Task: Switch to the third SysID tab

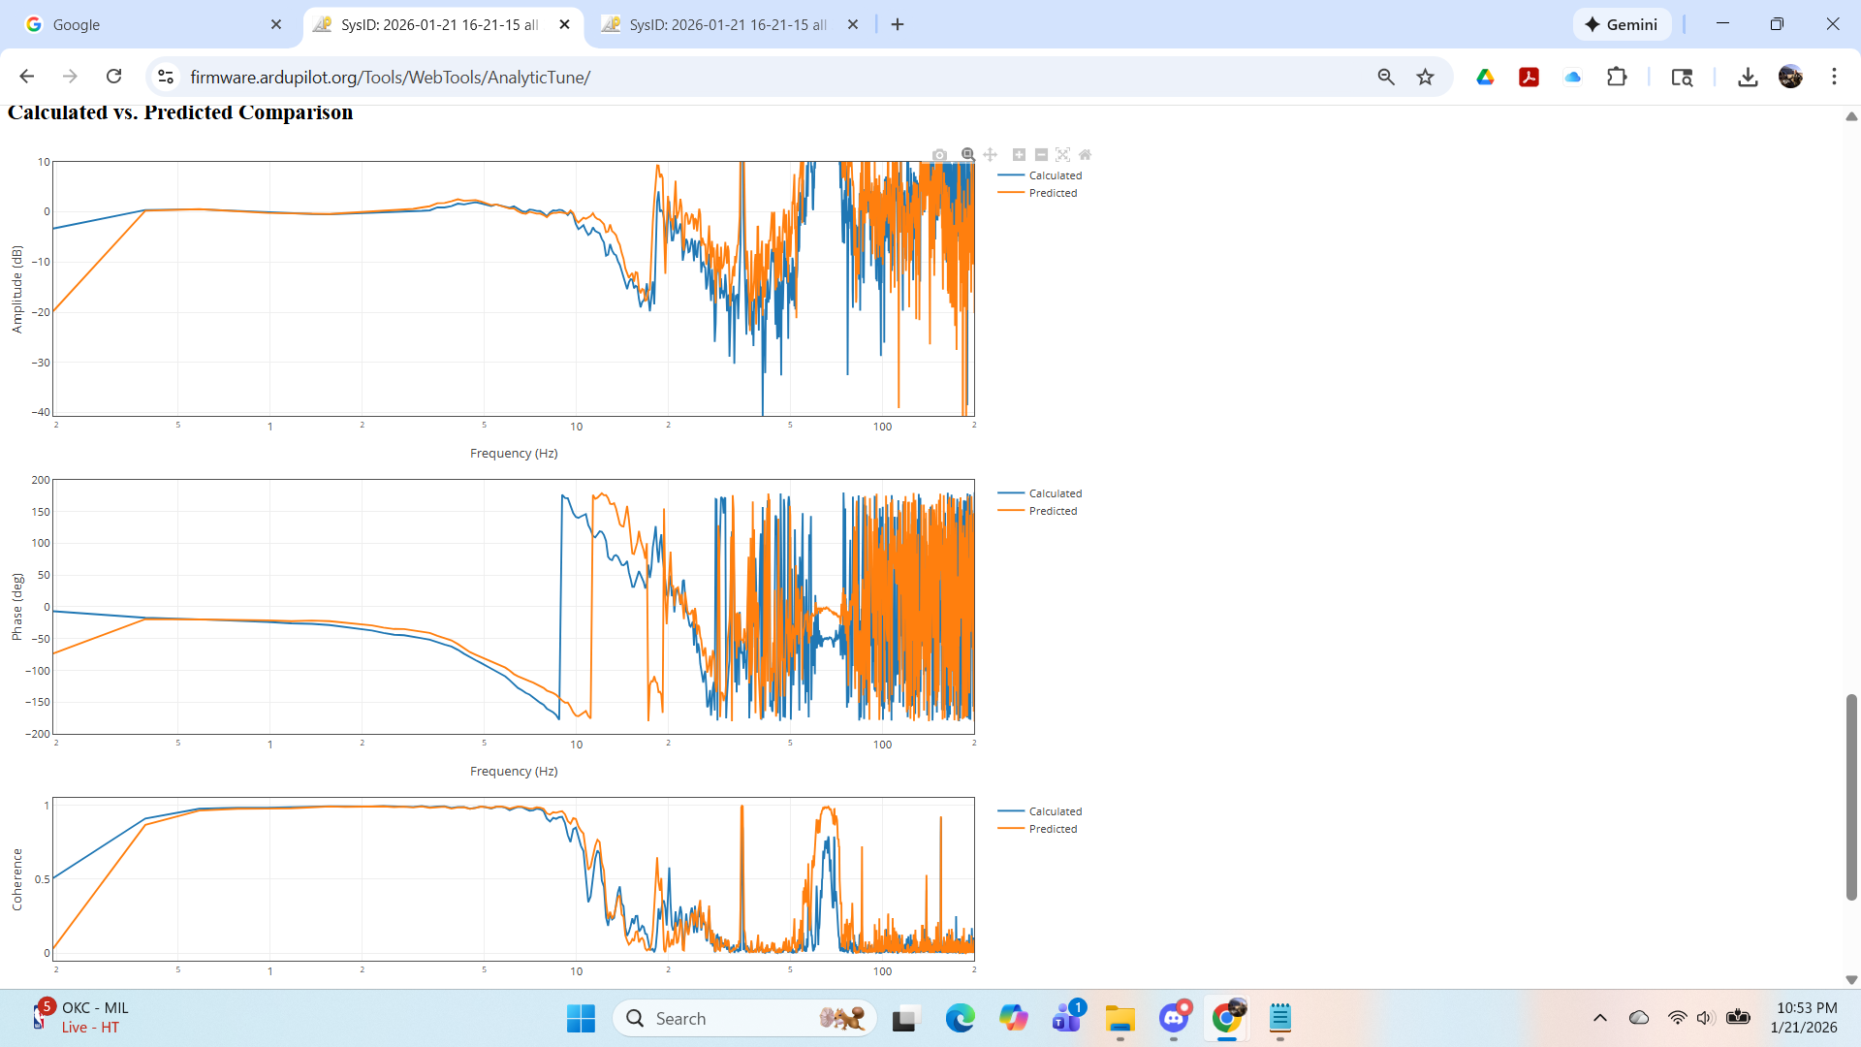Action: (727, 24)
